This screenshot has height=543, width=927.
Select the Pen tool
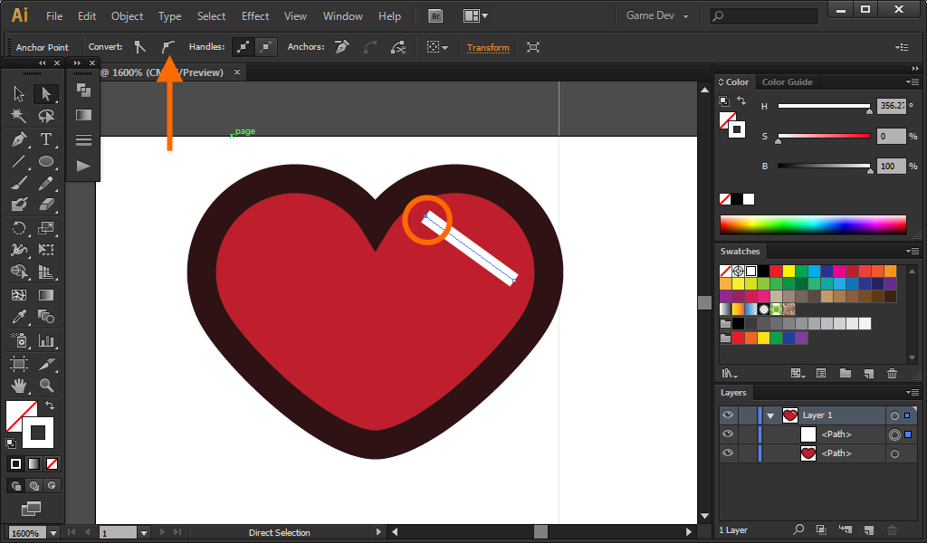click(x=19, y=139)
